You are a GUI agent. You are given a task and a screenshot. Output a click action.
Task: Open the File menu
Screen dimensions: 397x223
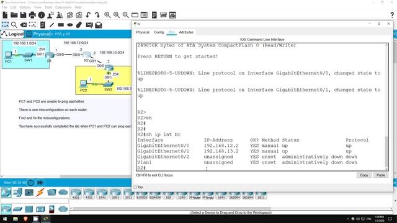point(4,7)
